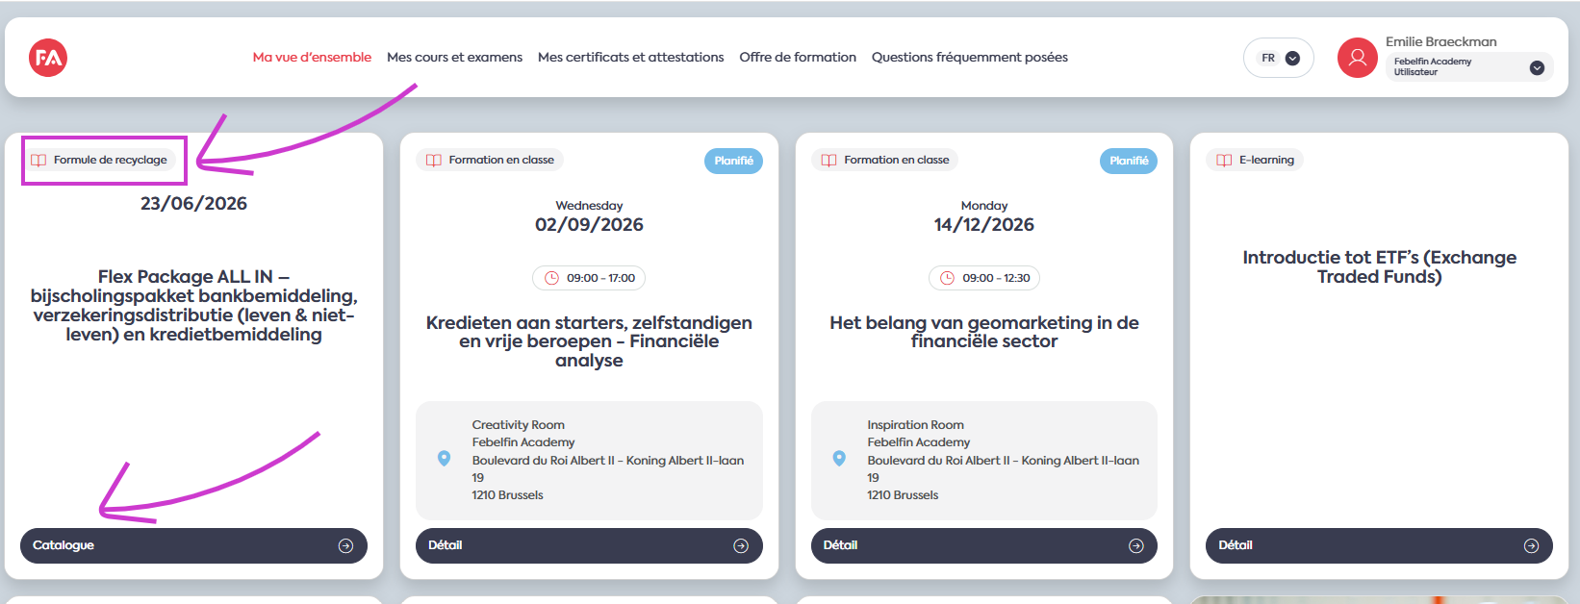The height and width of the screenshot is (604, 1580).
Task: Click the red user avatar icon
Action: (x=1357, y=58)
